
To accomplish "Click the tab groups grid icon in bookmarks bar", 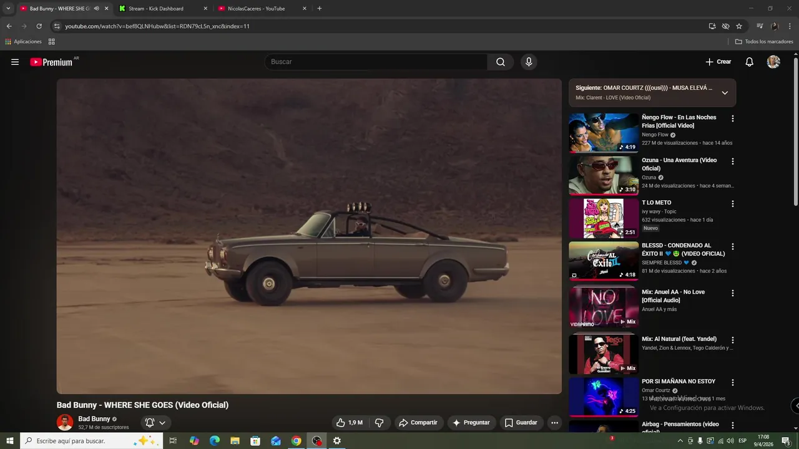I will [x=51, y=42].
